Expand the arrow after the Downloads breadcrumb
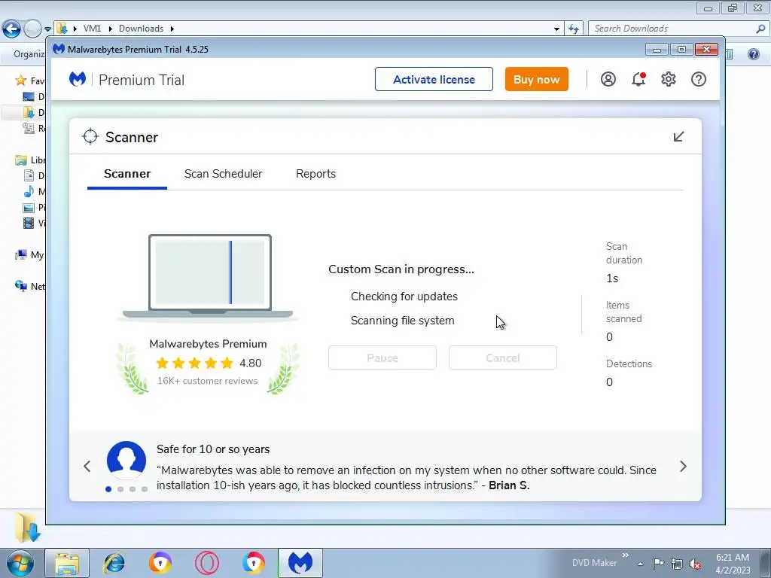Image resolution: width=771 pixels, height=578 pixels. [x=172, y=29]
